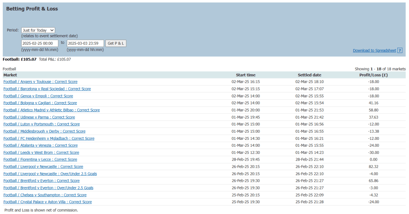Screen dimensions: 409x214
Task: Open Liverpool v Newcastle Over/Under 2.5 Goals
Action: coord(50,174)
